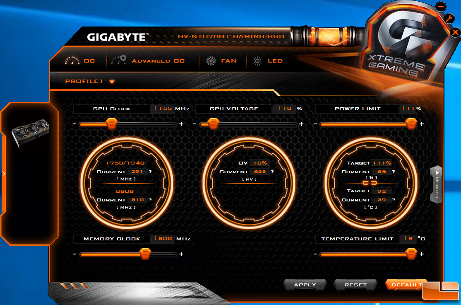Viewport: 461px width, 305px height.
Task: Increase GPU Clock with plus button
Action: (181, 124)
